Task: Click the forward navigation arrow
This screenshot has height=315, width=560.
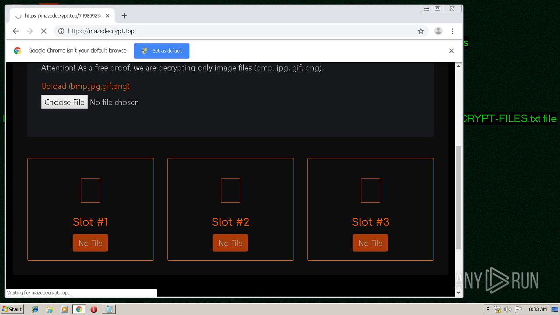Action: click(30, 31)
